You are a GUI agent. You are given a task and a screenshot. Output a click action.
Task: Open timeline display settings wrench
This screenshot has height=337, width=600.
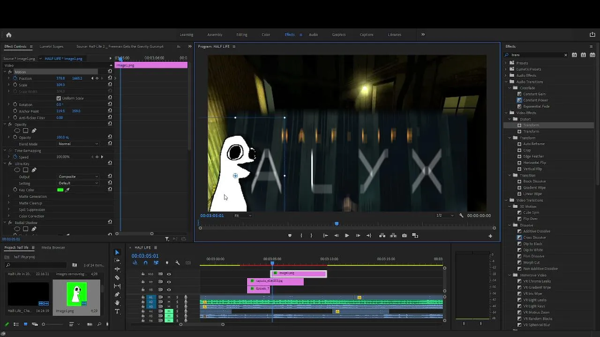[x=177, y=263]
